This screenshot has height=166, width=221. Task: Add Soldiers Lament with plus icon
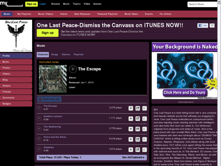131,118
